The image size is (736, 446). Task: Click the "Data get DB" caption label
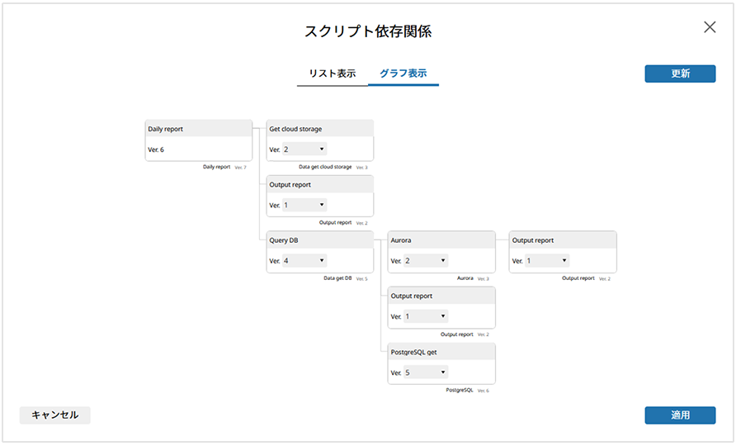(337, 278)
